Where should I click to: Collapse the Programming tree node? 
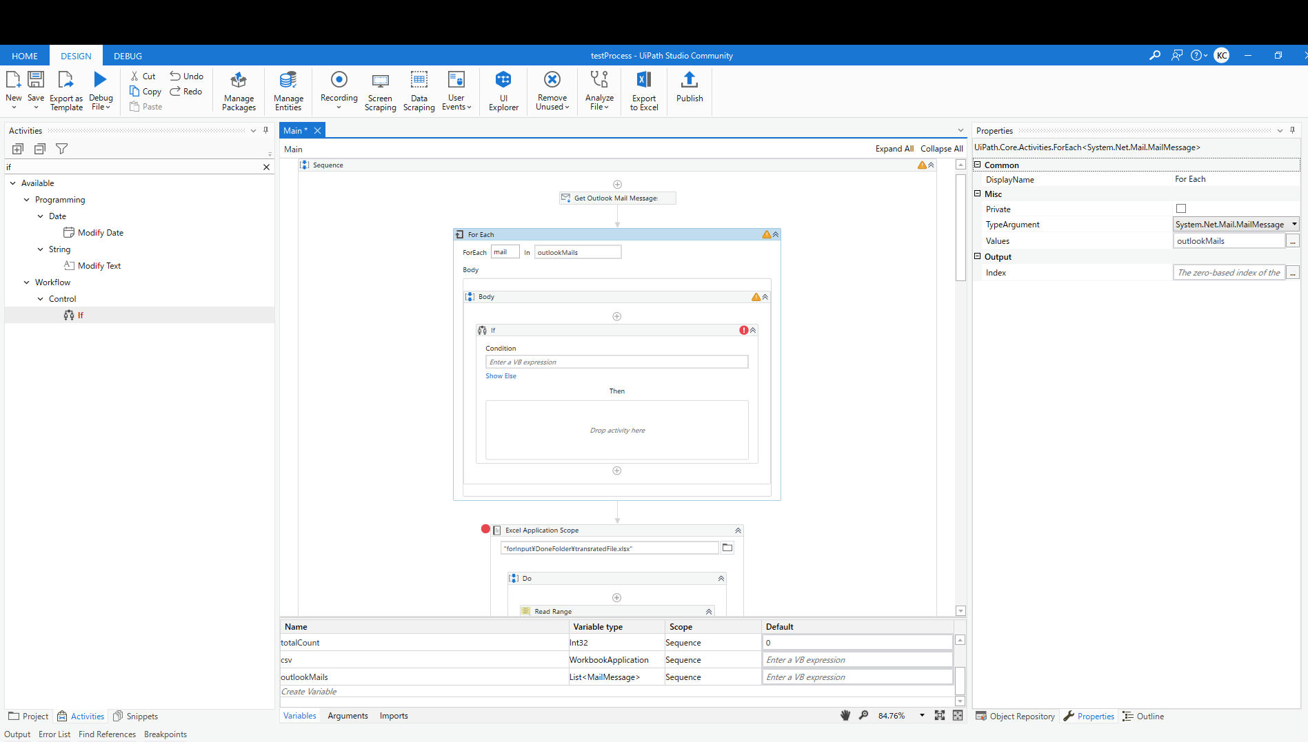(x=27, y=200)
